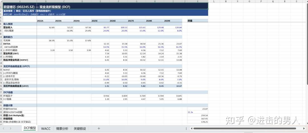Select the DCF模型 sheet tab
This screenshot has width=308, height=133.
point(30,128)
